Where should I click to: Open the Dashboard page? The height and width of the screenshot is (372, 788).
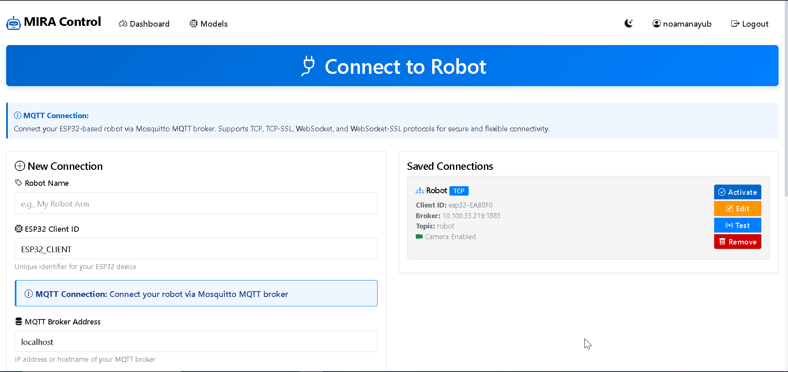(x=144, y=24)
